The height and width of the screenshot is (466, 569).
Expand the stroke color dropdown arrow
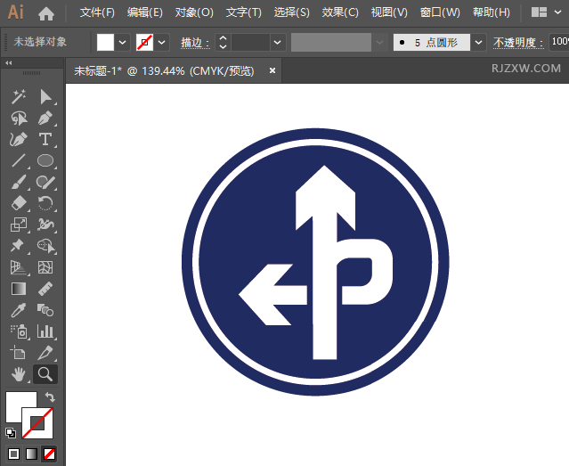pyautogui.click(x=162, y=43)
